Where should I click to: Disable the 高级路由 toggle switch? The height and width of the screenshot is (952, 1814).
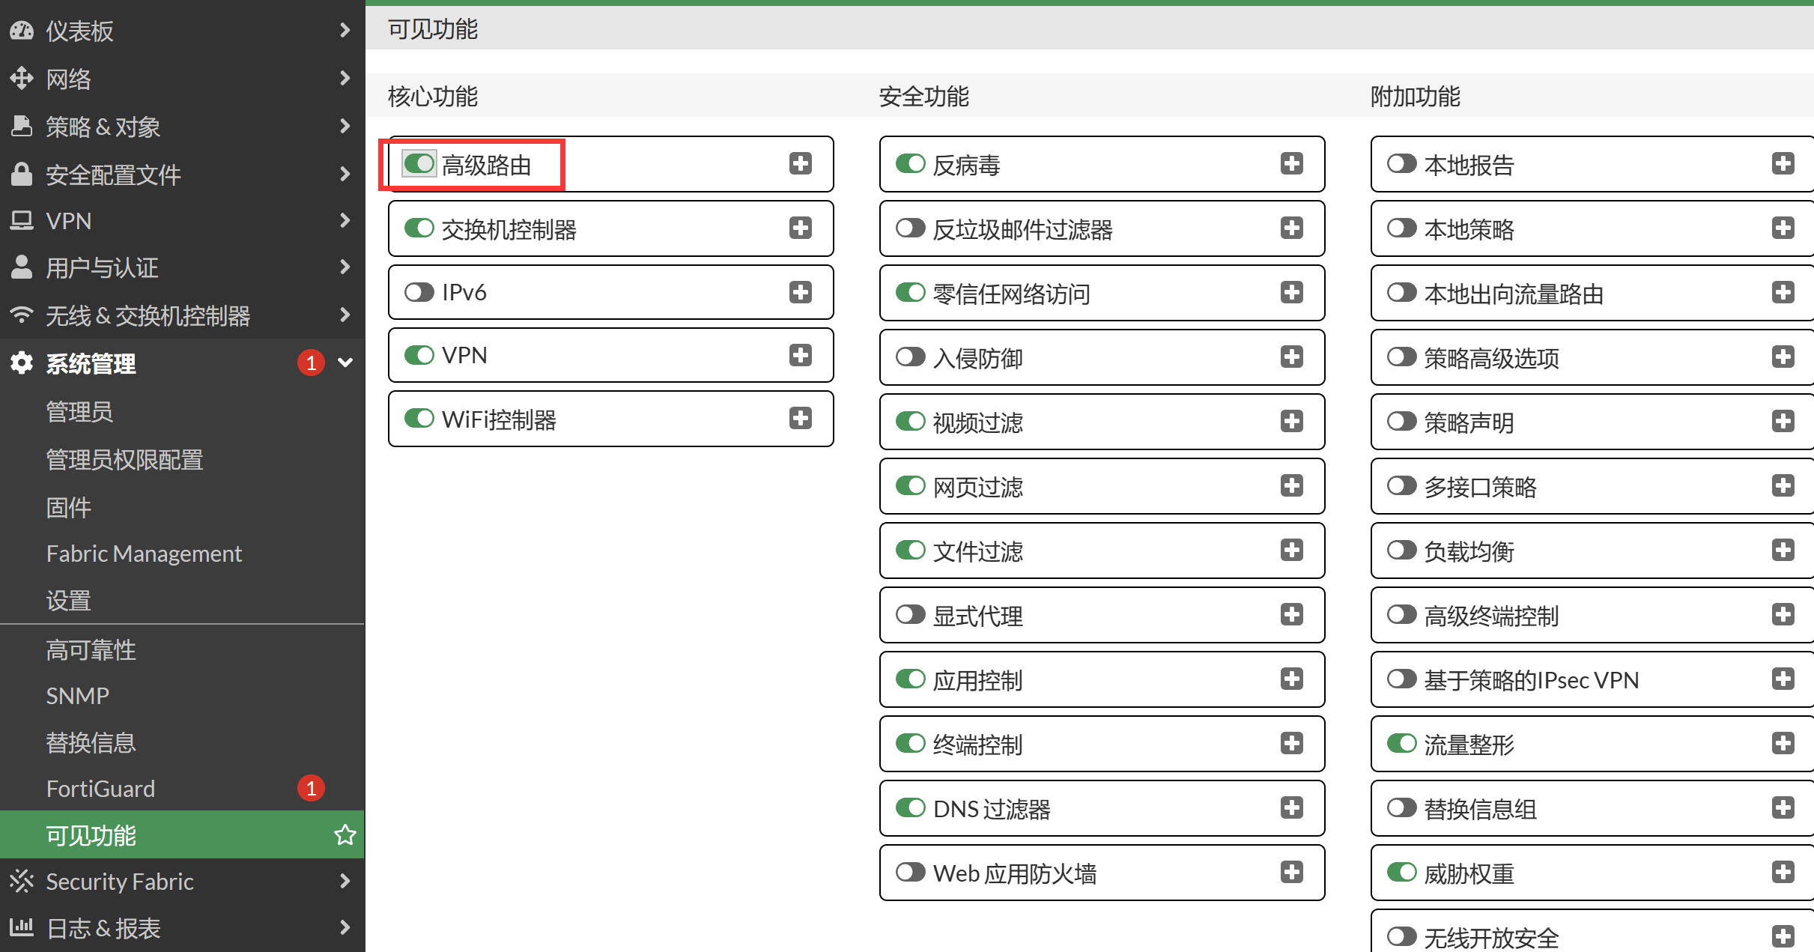[x=419, y=163]
